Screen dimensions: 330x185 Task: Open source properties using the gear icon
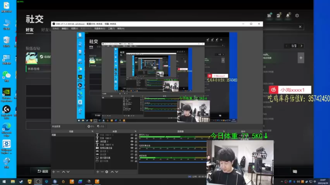(x=107, y=172)
